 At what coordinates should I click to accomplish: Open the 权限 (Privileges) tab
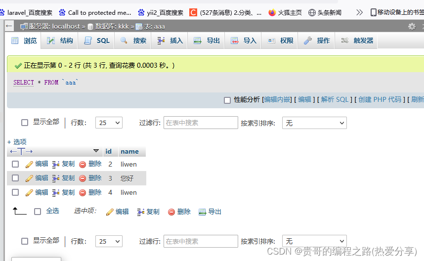coord(280,41)
